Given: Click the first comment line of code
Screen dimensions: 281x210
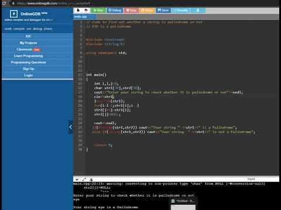Looking at the screenshot, I should click(144, 22).
